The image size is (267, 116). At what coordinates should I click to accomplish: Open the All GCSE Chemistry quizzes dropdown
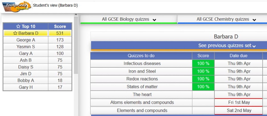click(x=226, y=19)
